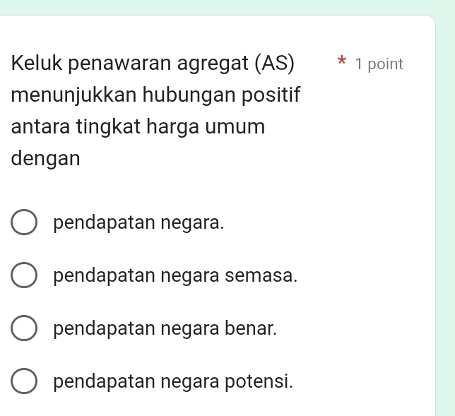This screenshot has width=455, height=416.
Task: Click the 'pendapatan negara potensi.' label text
Action: coord(173,382)
